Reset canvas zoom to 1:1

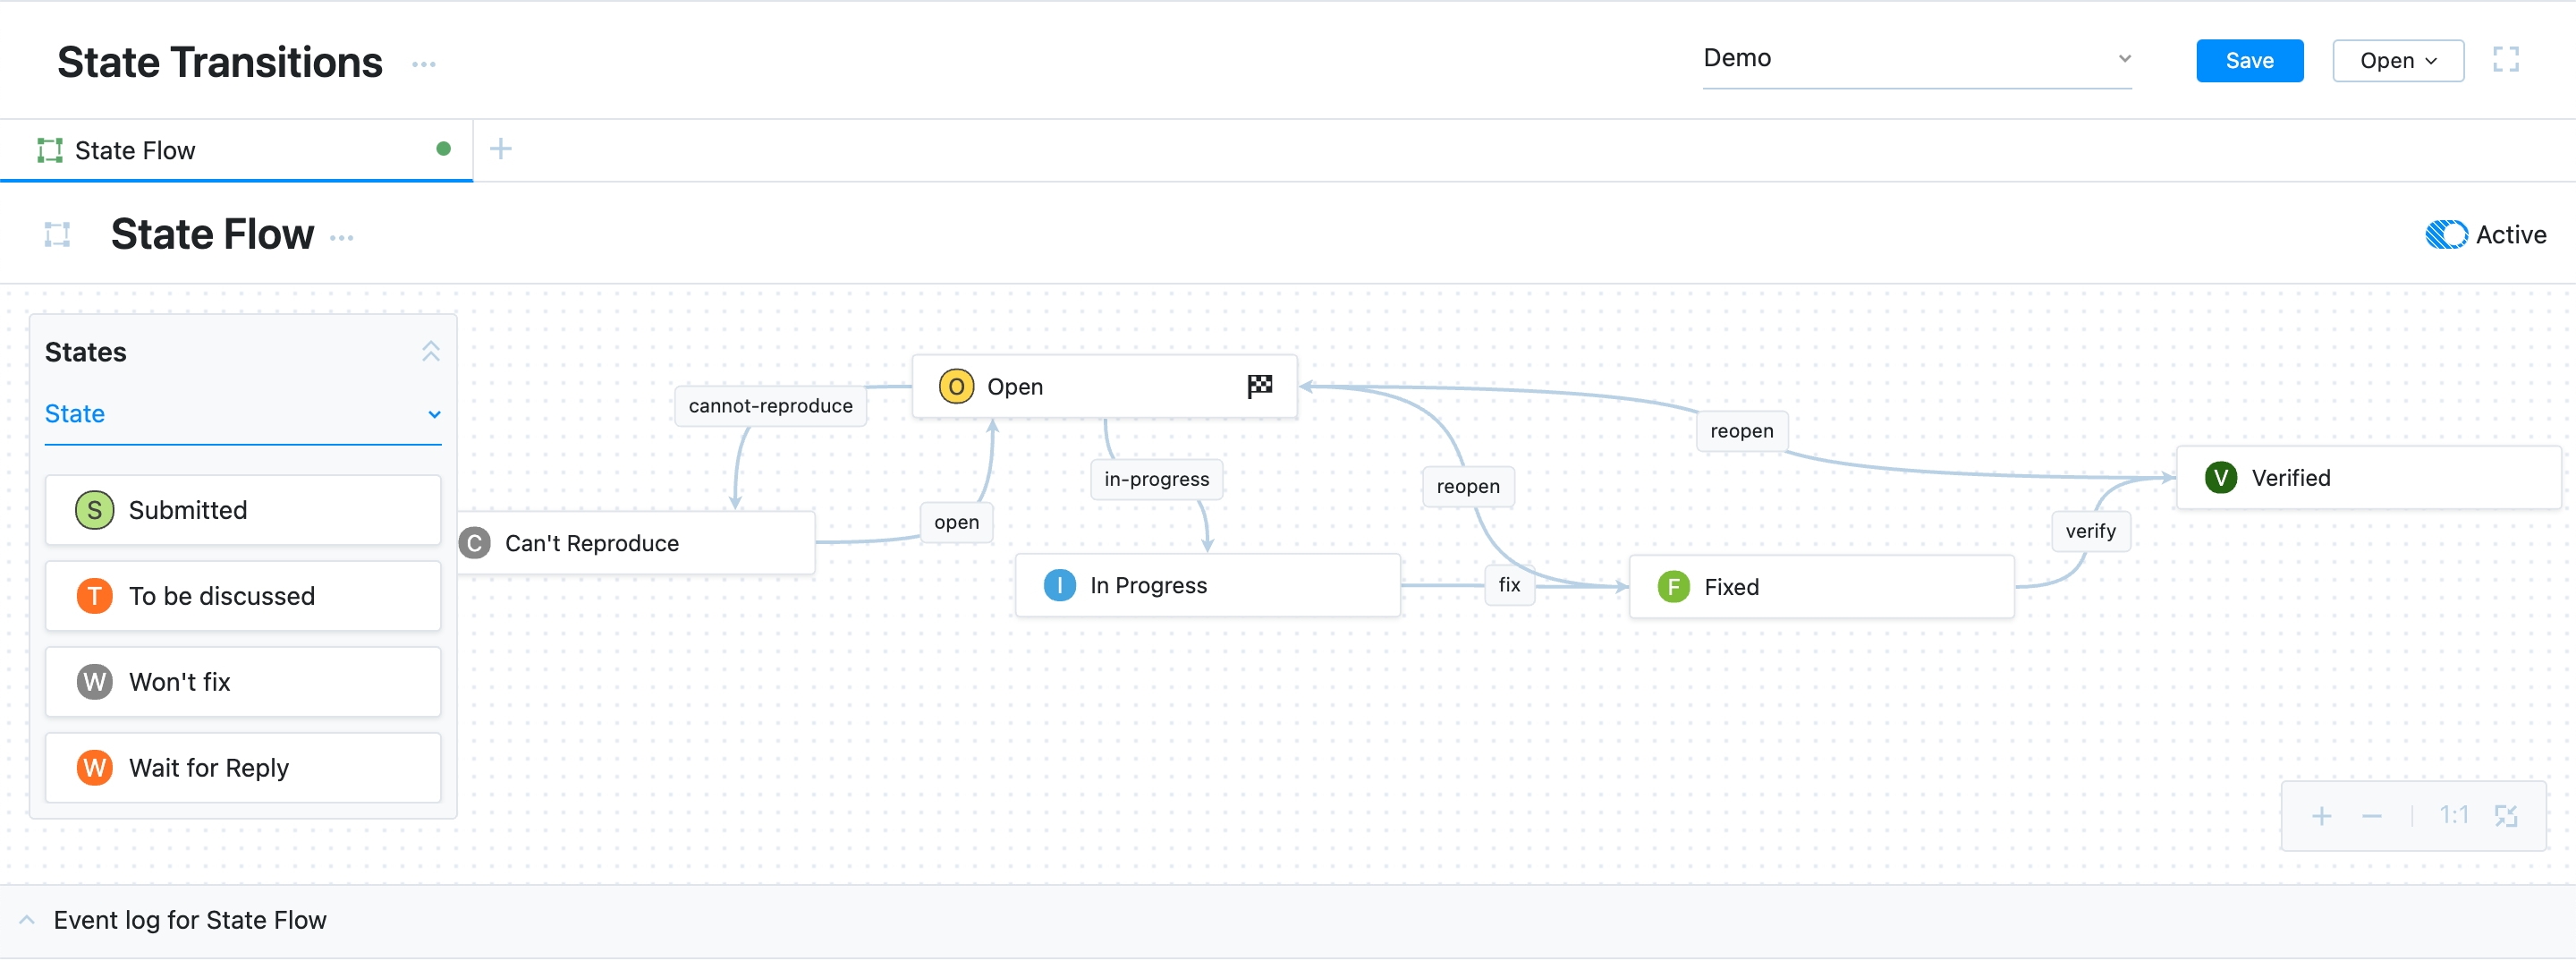pyautogui.click(x=2453, y=816)
